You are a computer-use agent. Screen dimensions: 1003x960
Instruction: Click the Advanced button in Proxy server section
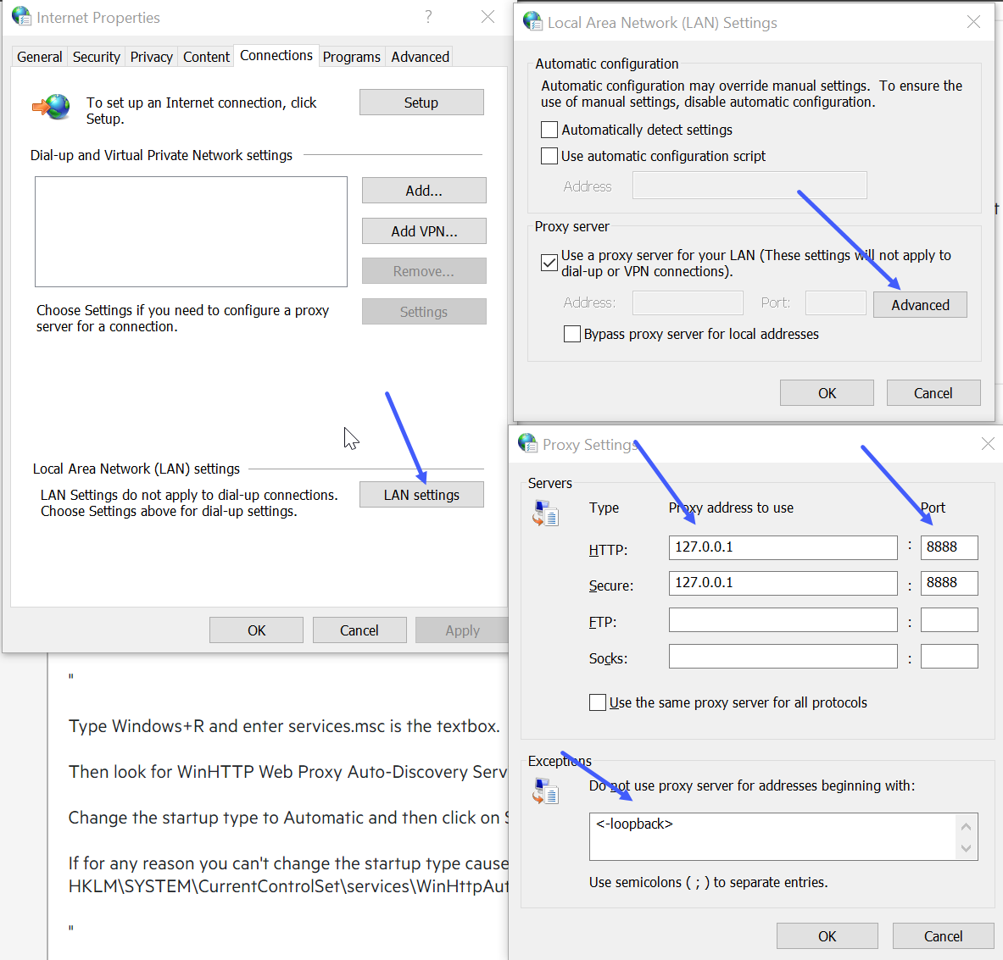(920, 305)
